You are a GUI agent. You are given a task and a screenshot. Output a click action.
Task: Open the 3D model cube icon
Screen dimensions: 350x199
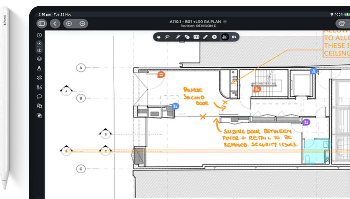[x=39, y=59]
